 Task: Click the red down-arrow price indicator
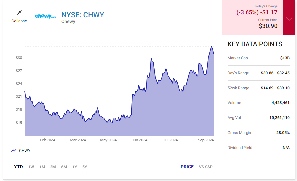tap(289, 18)
